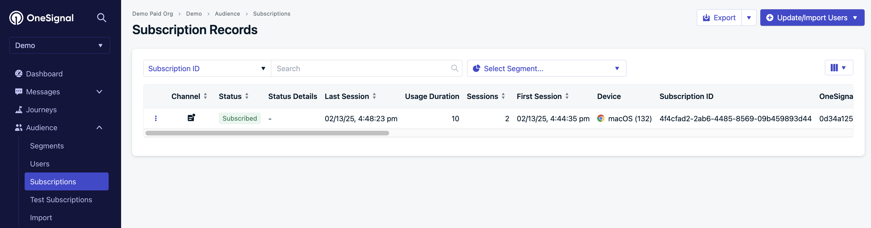Click the OneSignal logo
Image resolution: width=871 pixels, height=228 pixels.
tap(41, 18)
